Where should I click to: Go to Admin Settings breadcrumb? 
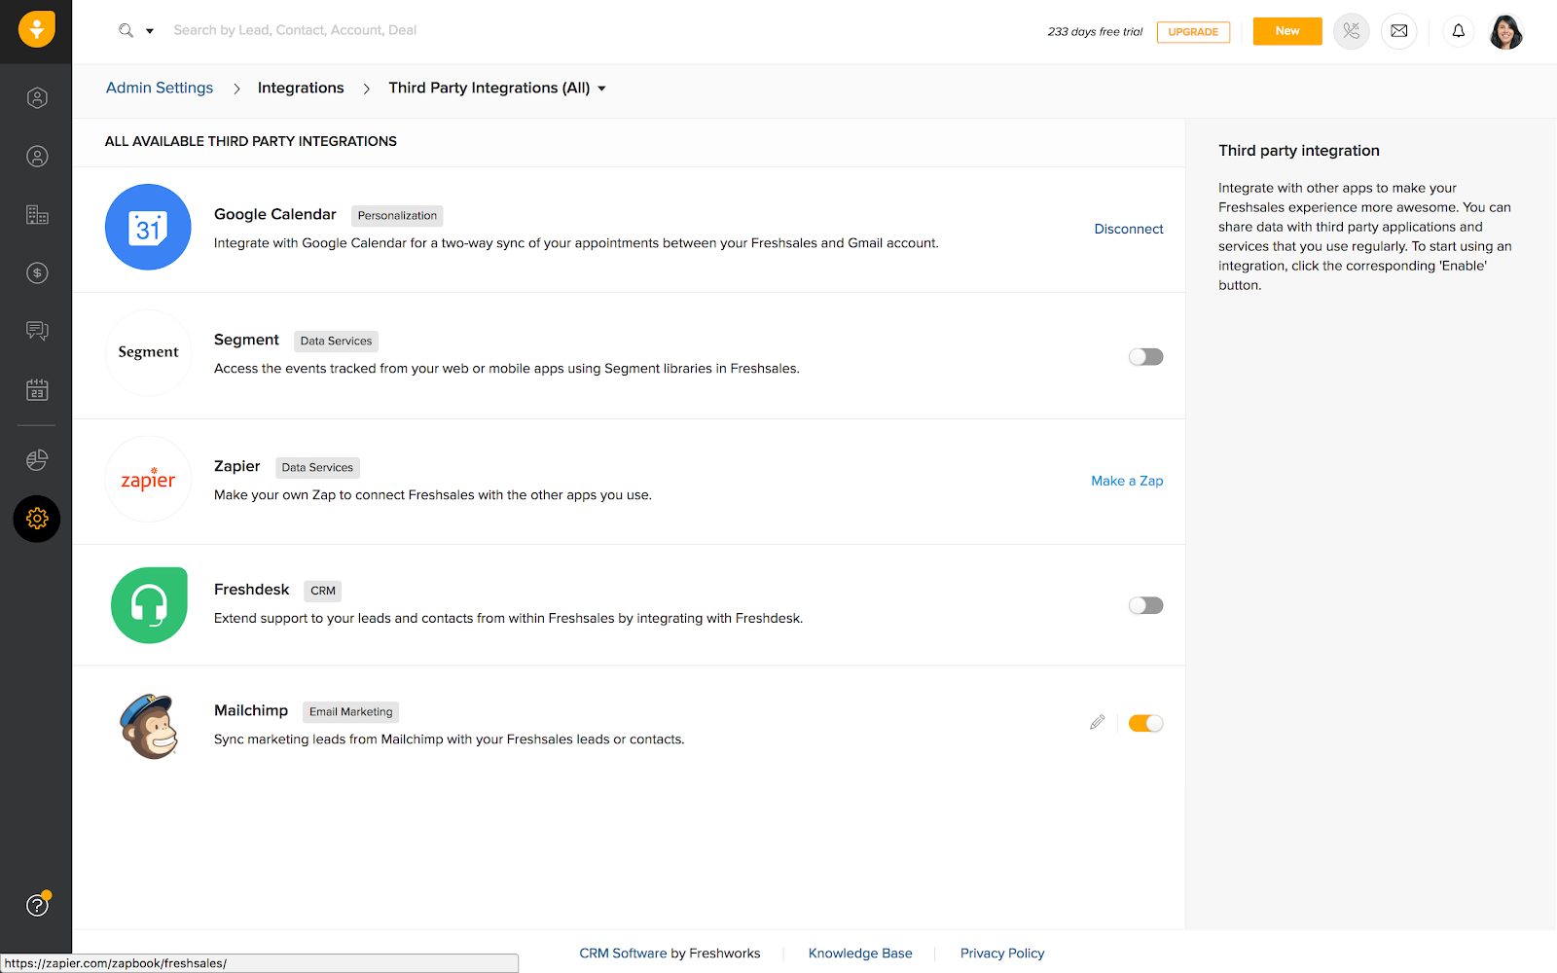point(160,88)
